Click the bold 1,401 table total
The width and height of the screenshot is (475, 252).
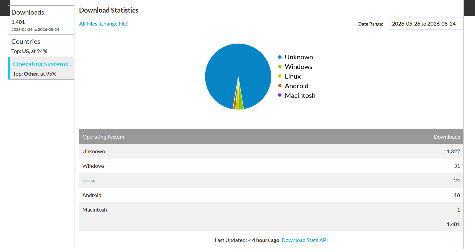[453, 224]
